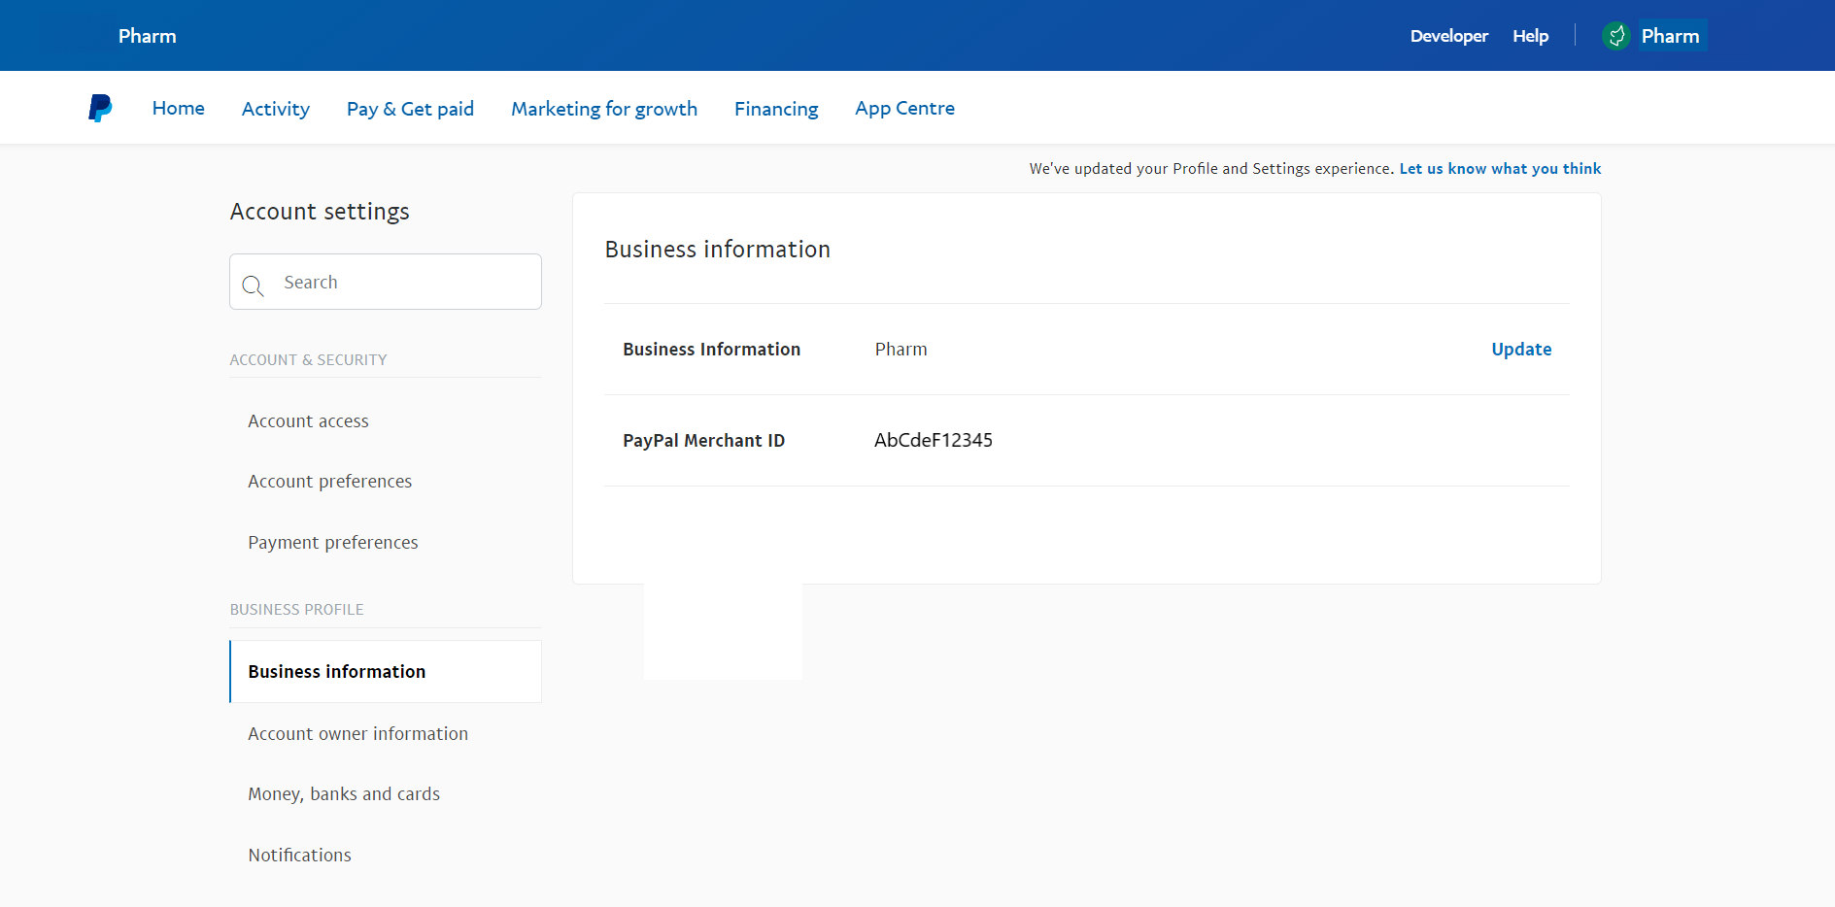The image size is (1835, 907).
Task: Click the 'Account settings' heading
Action: tap(320, 211)
